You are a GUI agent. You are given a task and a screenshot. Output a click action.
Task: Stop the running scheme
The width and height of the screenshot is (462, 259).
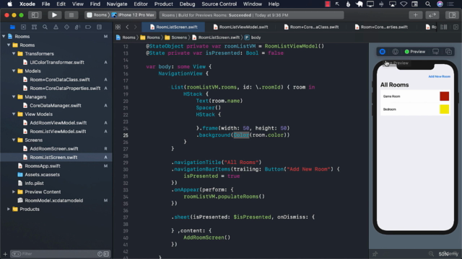(71, 15)
